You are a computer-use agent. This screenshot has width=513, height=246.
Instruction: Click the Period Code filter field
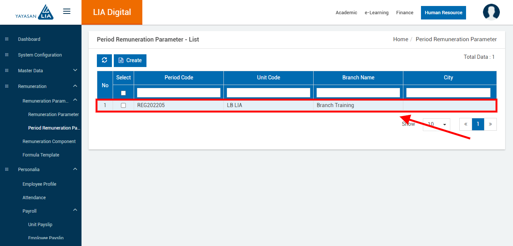pos(179,92)
